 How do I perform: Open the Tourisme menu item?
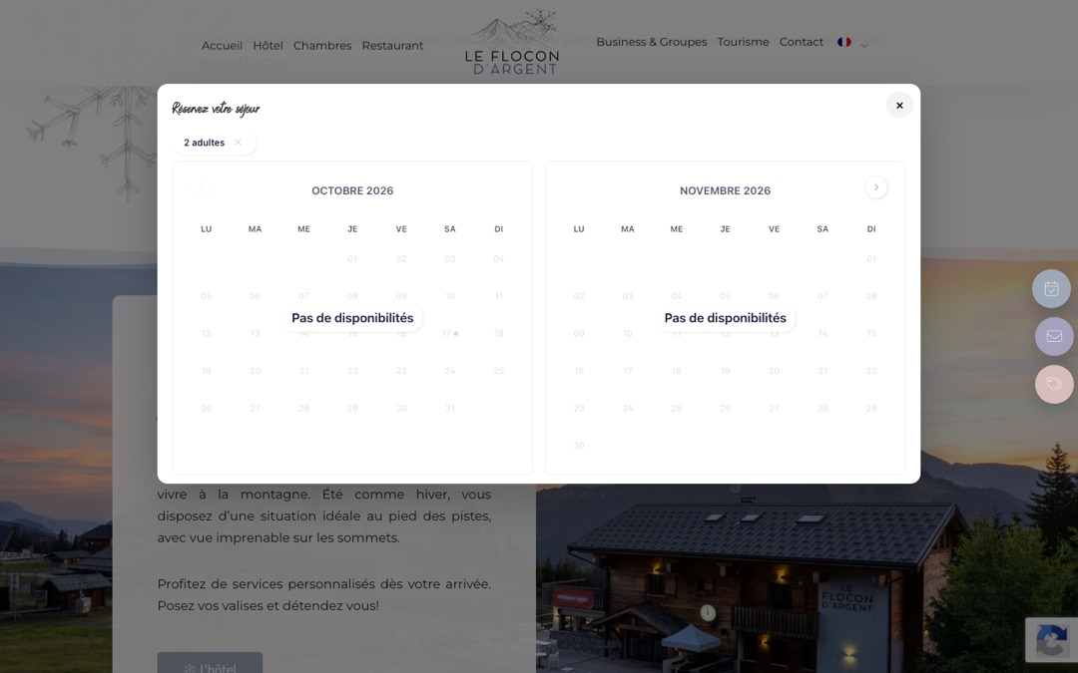(x=744, y=42)
